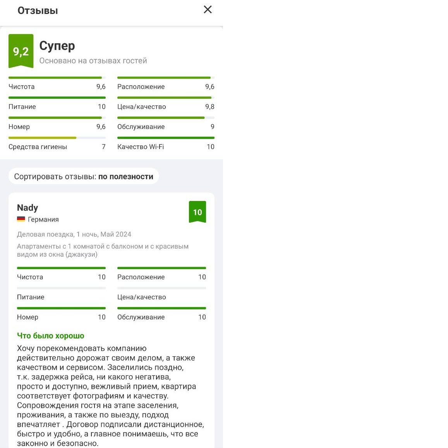The height and width of the screenshot is (448, 448).
Task: Click the green 9,2 overall score badge
Action: coord(21,51)
